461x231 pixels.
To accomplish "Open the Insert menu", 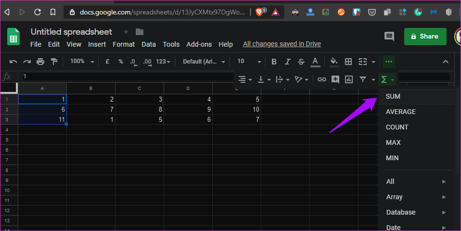I will point(97,44).
